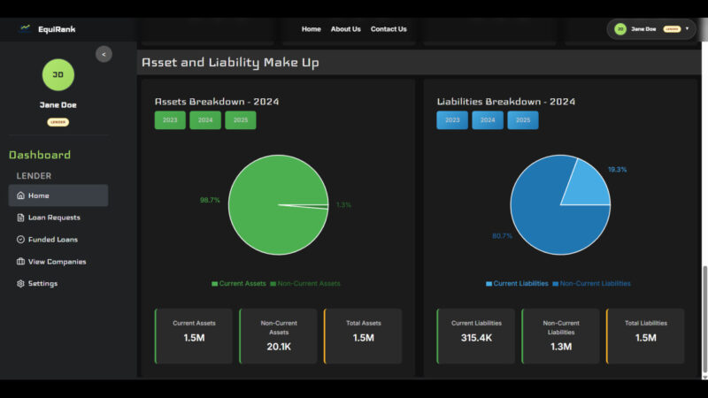Click the Loan Requests document icon
Screen dimensions: 708x398
pos(20,218)
